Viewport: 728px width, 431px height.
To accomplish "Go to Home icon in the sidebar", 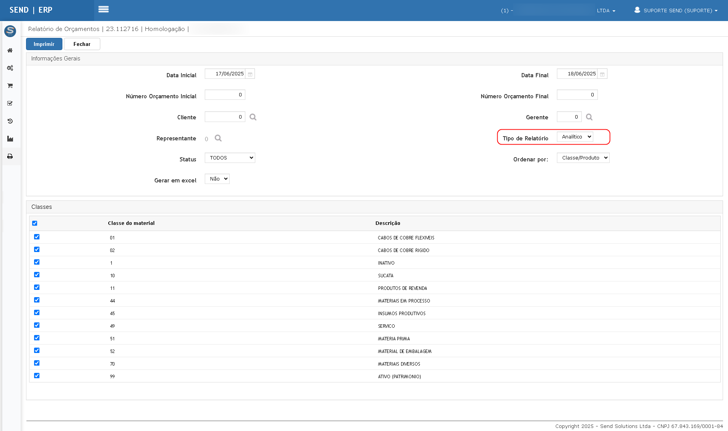I will 10,50.
